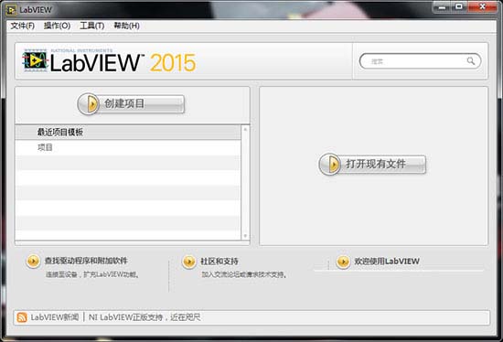Viewport: 503px width, 342px height.
Task: Click arrow icon beside 社区和支持
Action: coord(189,262)
